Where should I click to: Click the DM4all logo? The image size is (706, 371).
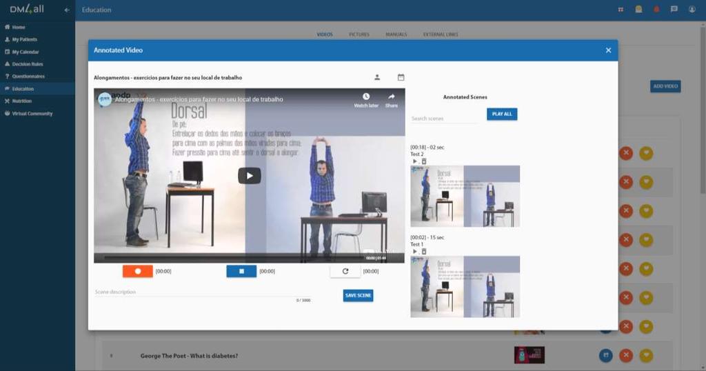coord(27,9)
